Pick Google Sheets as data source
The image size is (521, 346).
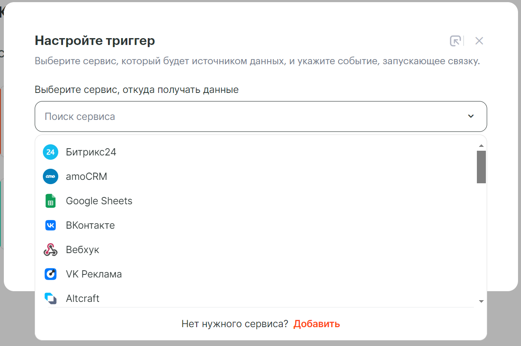(x=256, y=201)
